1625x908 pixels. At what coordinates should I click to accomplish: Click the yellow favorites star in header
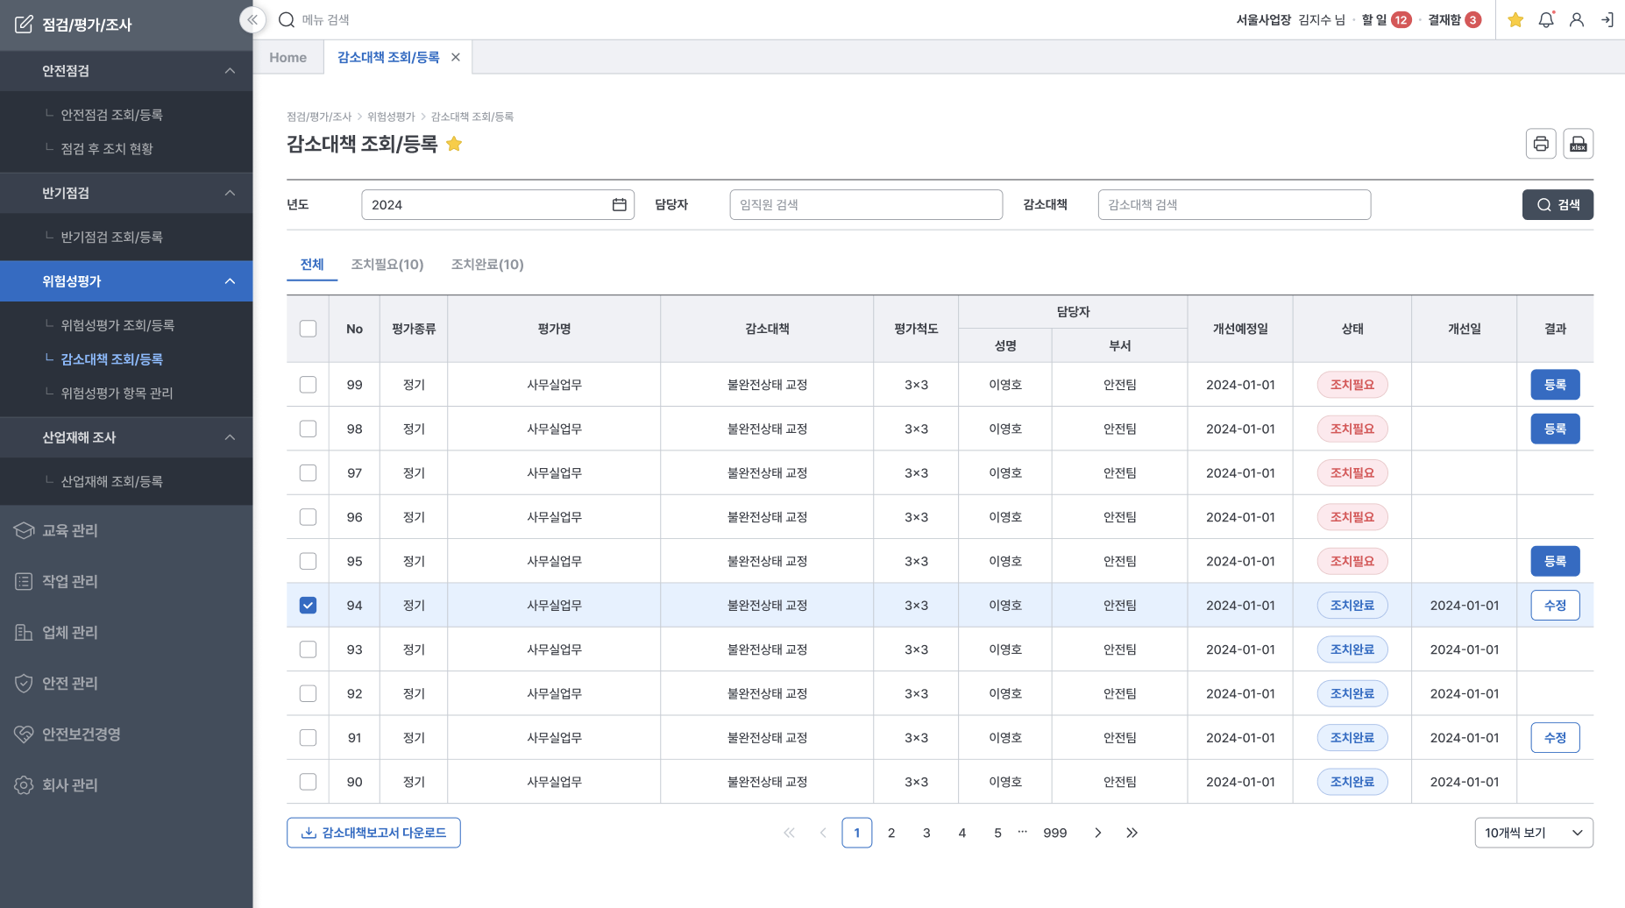click(x=1515, y=19)
